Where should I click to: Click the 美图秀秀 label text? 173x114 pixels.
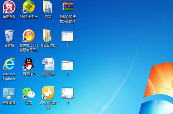coord(9,17)
